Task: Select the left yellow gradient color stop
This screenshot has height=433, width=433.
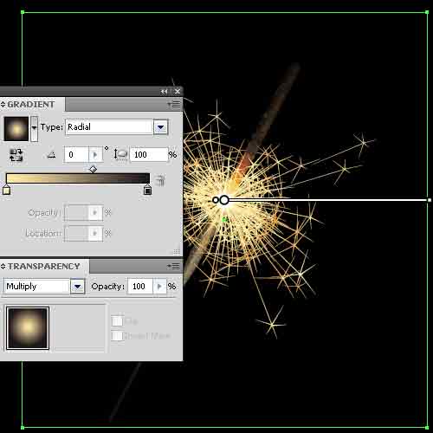Action: point(6,190)
